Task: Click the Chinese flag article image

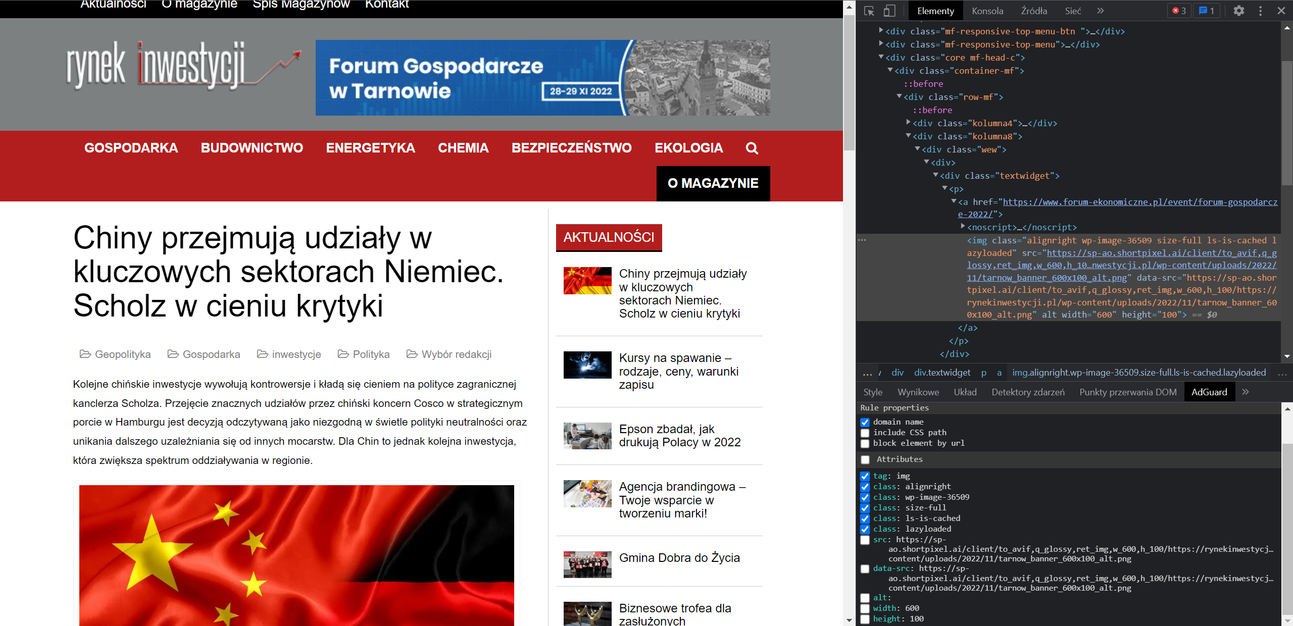Action: click(x=298, y=555)
